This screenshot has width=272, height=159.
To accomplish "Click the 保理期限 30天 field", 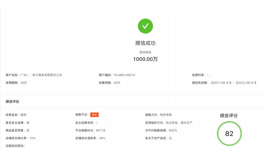I will point(16,83).
